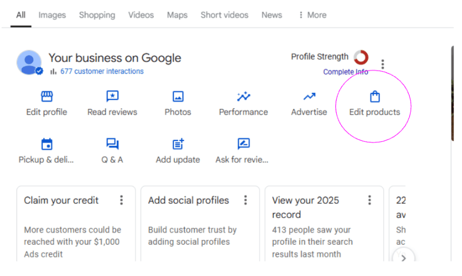Switch to the Short videos tab
The image size is (462, 276).
click(225, 15)
